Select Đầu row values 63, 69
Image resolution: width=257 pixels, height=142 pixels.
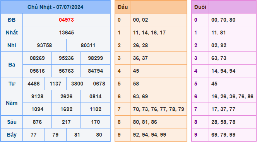pyautogui.click(x=140, y=96)
